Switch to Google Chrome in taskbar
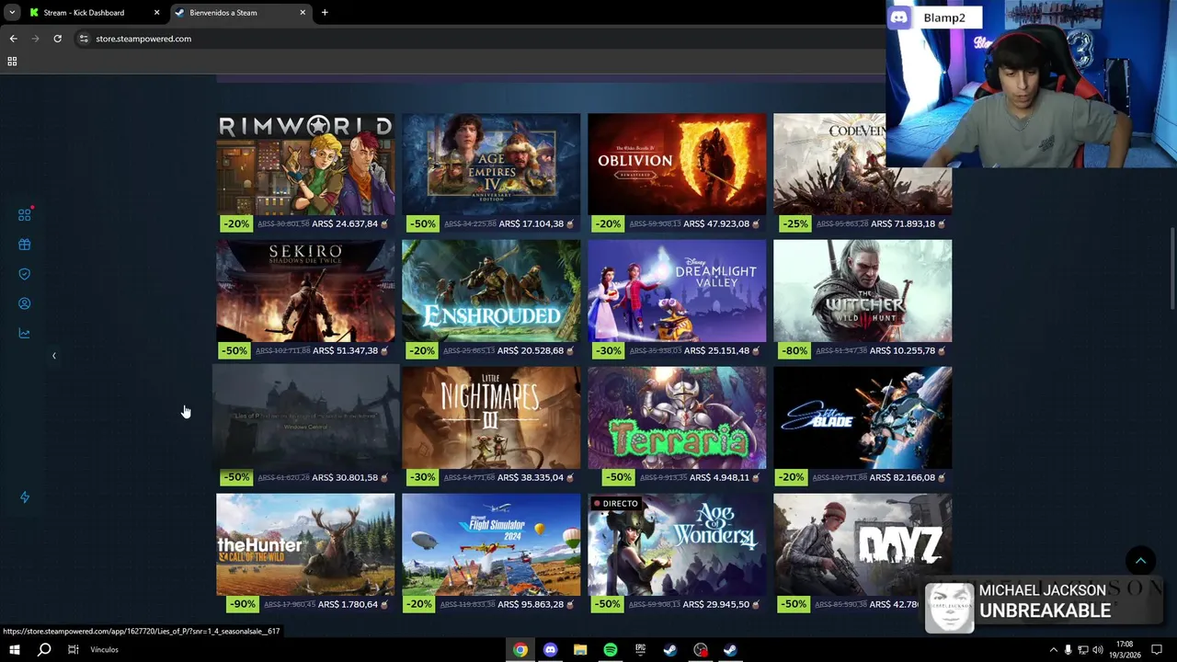Image resolution: width=1177 pixels, height=662 pixels. [x=520, y=650]
